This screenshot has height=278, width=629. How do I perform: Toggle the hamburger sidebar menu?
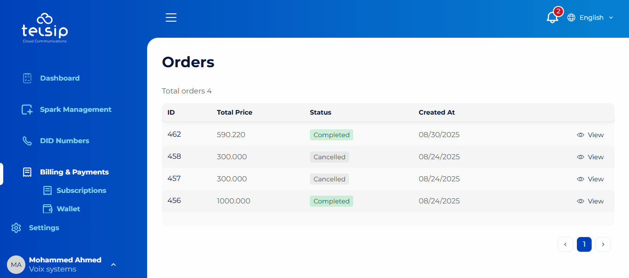point(171,17)
